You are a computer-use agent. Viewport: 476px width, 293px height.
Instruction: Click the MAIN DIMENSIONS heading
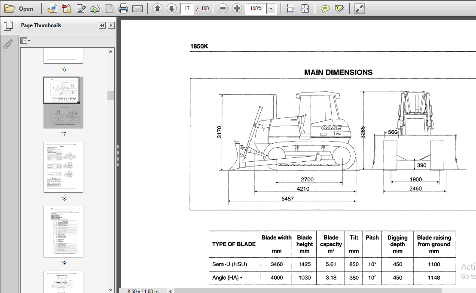[x=338, y=72]
